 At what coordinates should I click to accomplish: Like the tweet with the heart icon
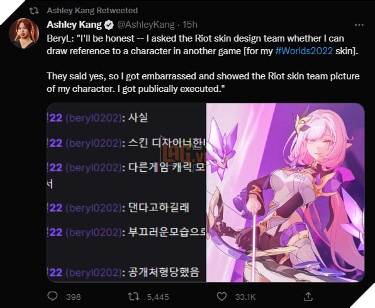coord(221,297)
